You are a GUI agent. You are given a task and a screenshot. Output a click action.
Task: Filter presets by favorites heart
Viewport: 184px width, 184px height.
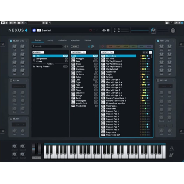102,46
